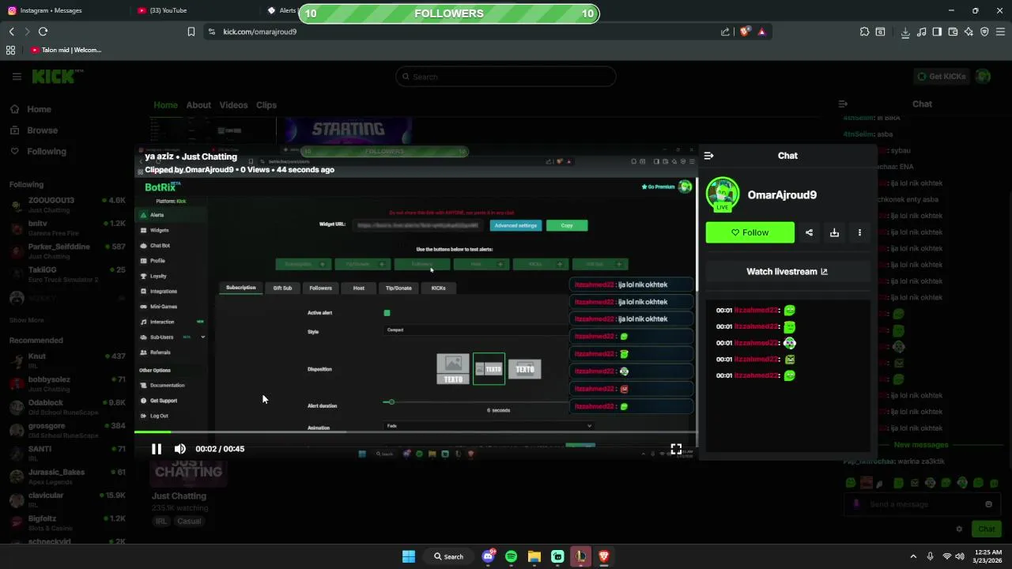This screenshot has height=569, width=1012.
Task: Open bobbysolez recommended channel
Action: pyautogui.click(x=67, y=383)
